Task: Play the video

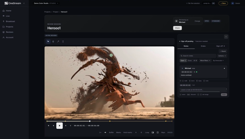Action: click(x=59, y=126)
